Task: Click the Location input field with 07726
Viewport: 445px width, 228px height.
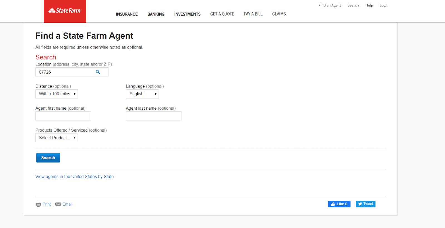Action: pyautogui.click(x=72, y=72)
